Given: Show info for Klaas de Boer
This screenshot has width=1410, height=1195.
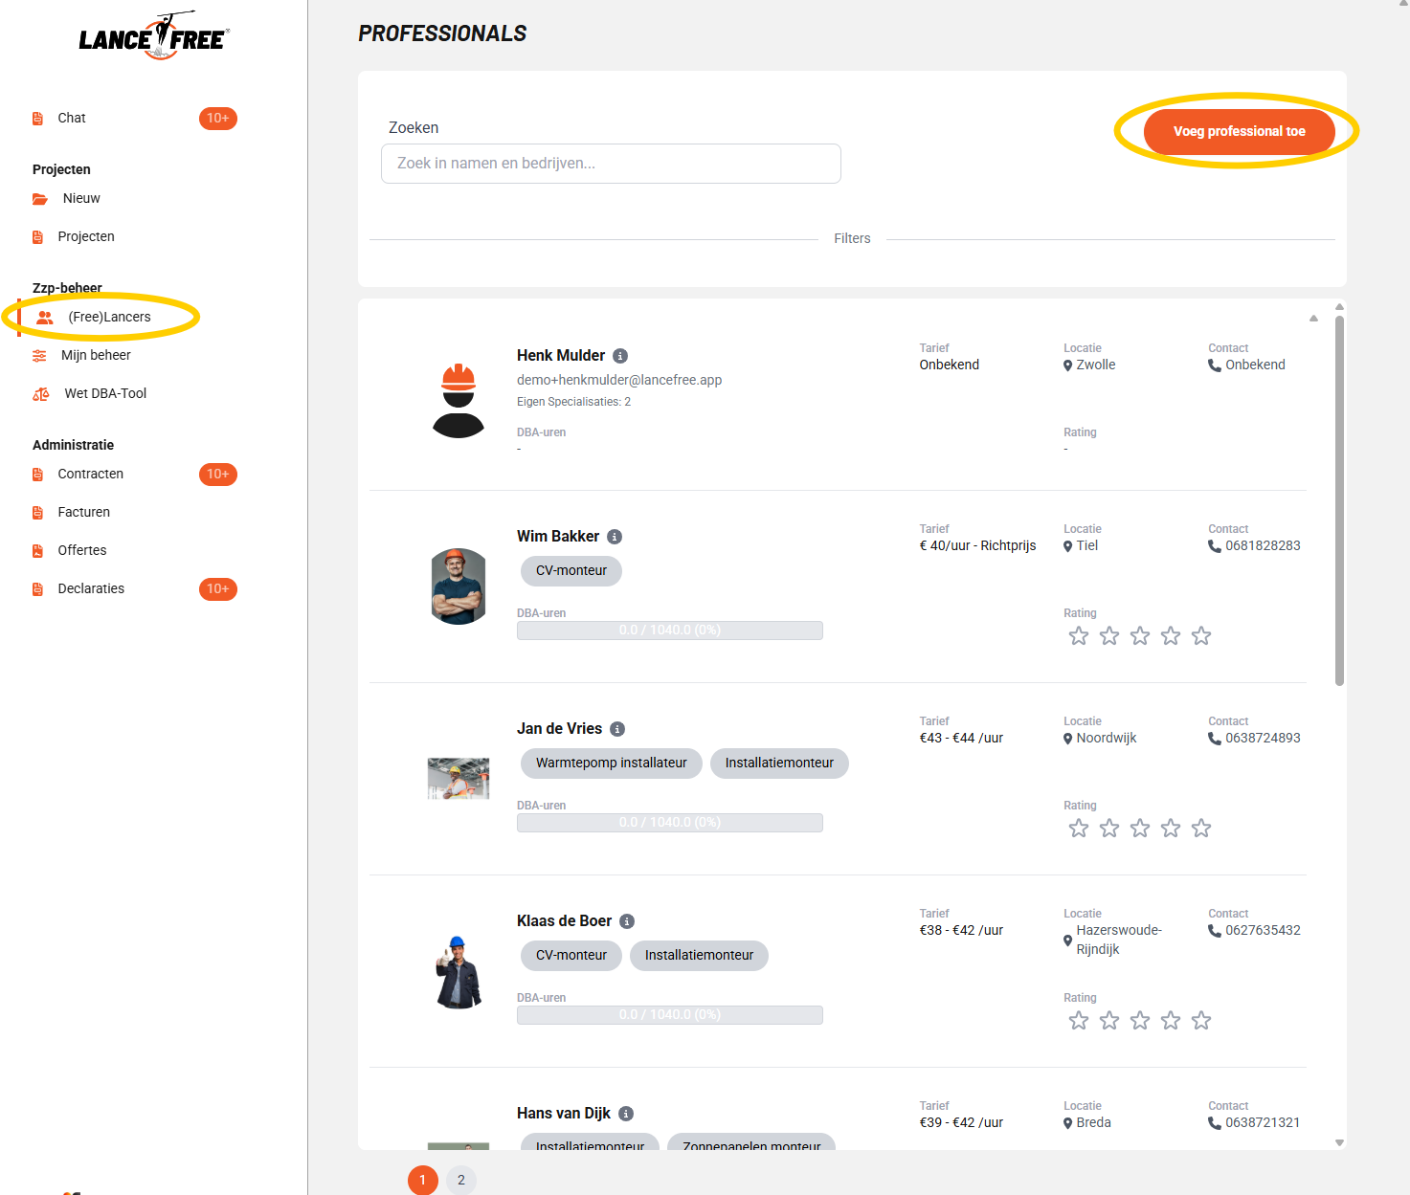Looking at the screenshot, I should pos(627,921).
